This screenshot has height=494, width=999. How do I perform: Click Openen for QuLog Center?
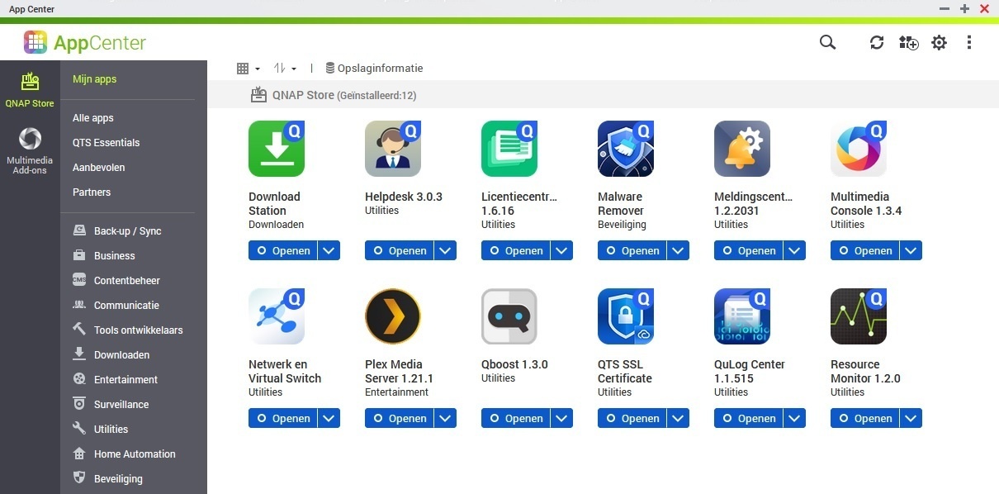pos(749,418)
